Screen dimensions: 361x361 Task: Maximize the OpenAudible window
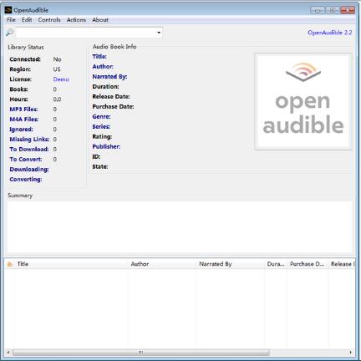click(x=333, y=10)
